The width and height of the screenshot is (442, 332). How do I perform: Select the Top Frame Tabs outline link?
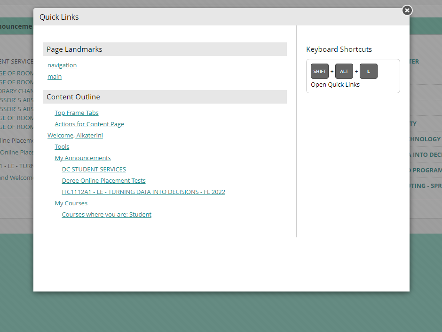pos(76,113)
